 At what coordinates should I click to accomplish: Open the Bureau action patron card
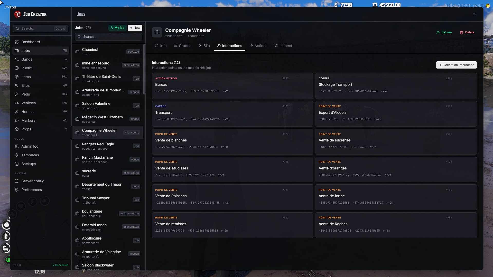232,86
